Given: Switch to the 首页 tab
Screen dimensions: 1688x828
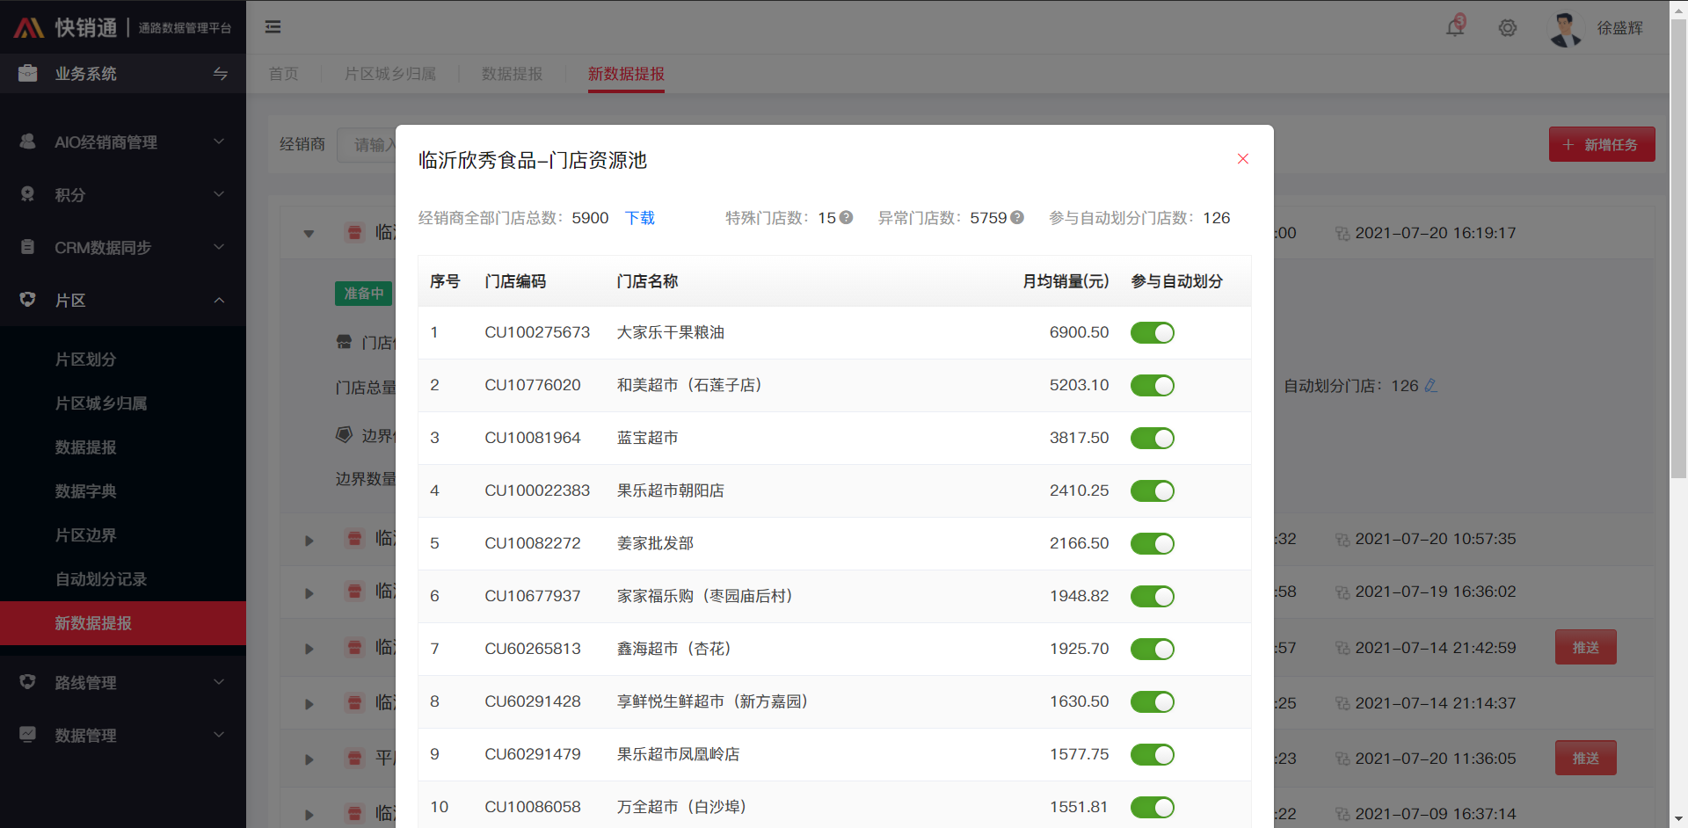Looking at the screenshot, I should 283,74.
